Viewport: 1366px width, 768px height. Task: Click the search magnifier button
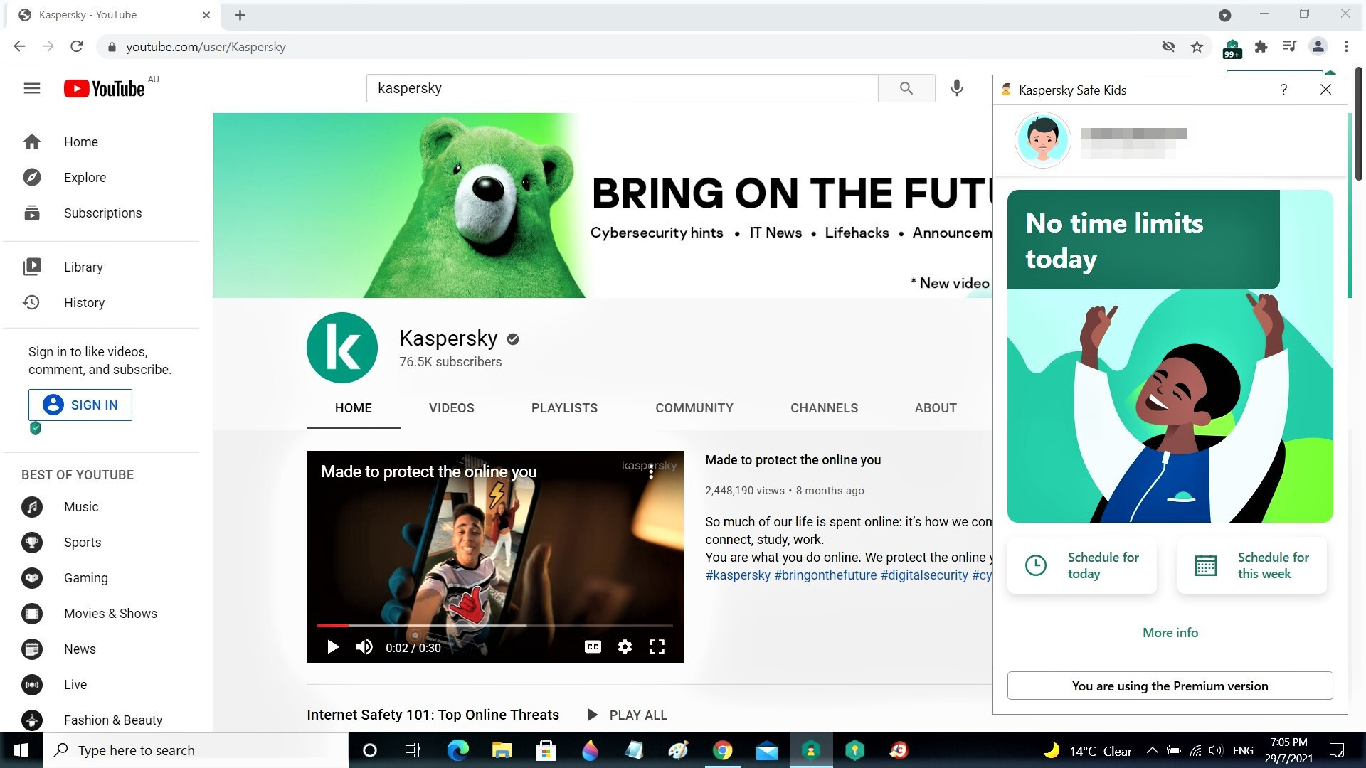point(906,88)
